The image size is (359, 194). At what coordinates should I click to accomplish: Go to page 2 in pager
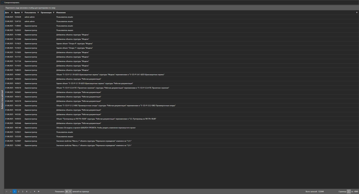(x=18, y=191)
